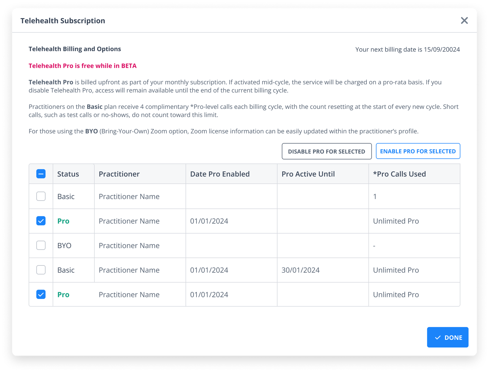The width and height of the screenshot is (489, 372).
Task: Select the green Pro status label in row two
Action: [63, 221]
